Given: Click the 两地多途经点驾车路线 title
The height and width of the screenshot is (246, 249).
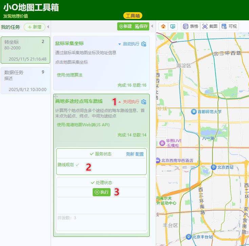Looking at the screenshot, I should pyautogui.click(x=79, y=101).
